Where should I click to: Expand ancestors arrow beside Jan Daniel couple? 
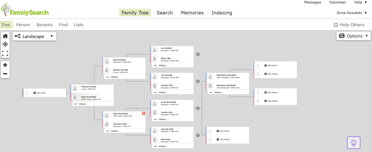(198, 54)
